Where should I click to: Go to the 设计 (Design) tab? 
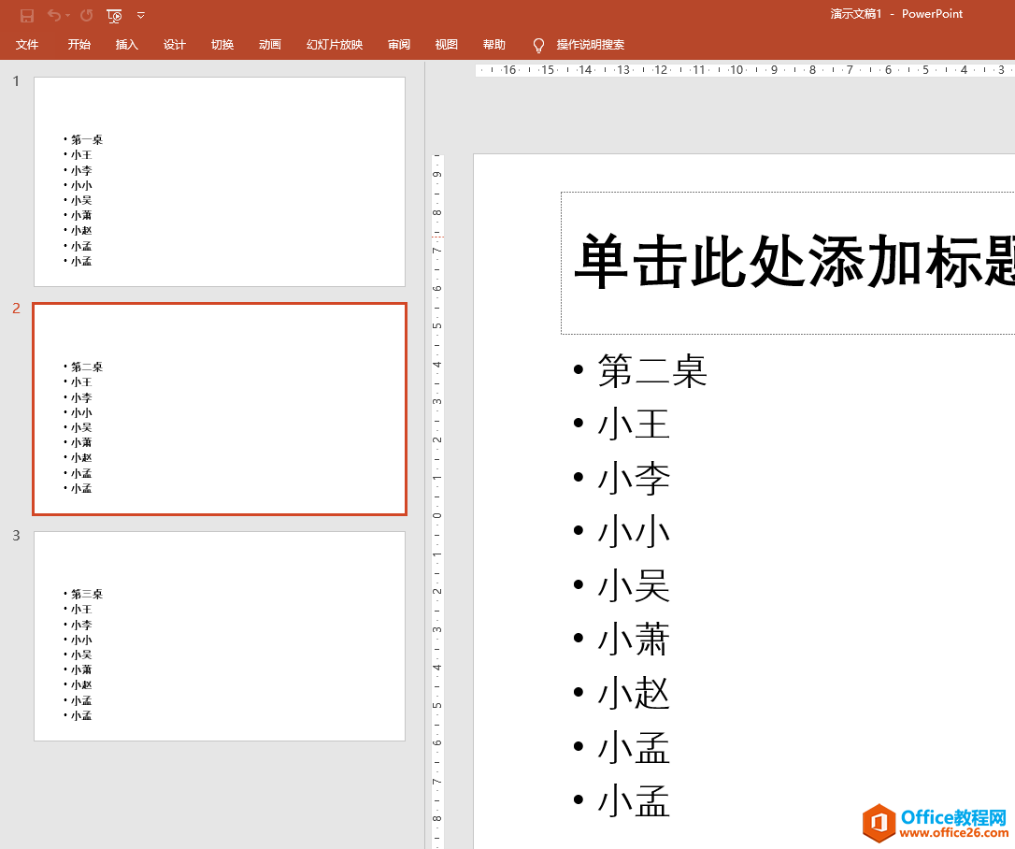point(175,45)
